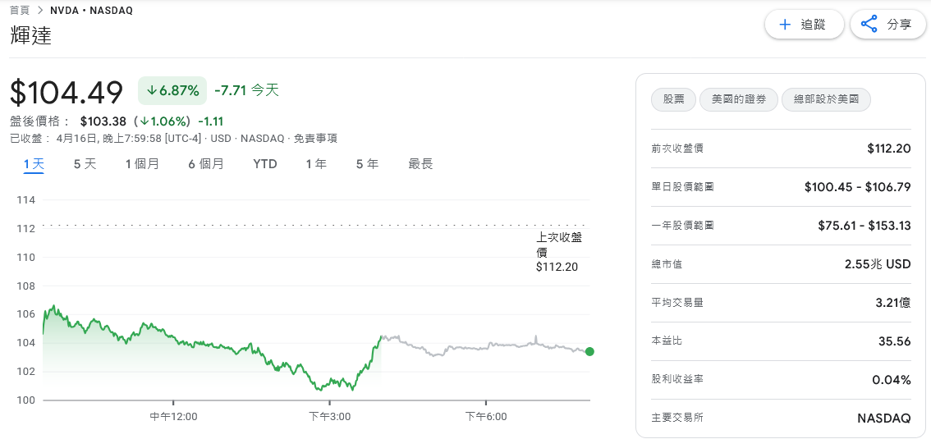Click the $112.20 previous close value in table
The height and width of the screenshot is (439, 931).
[889, 149]
